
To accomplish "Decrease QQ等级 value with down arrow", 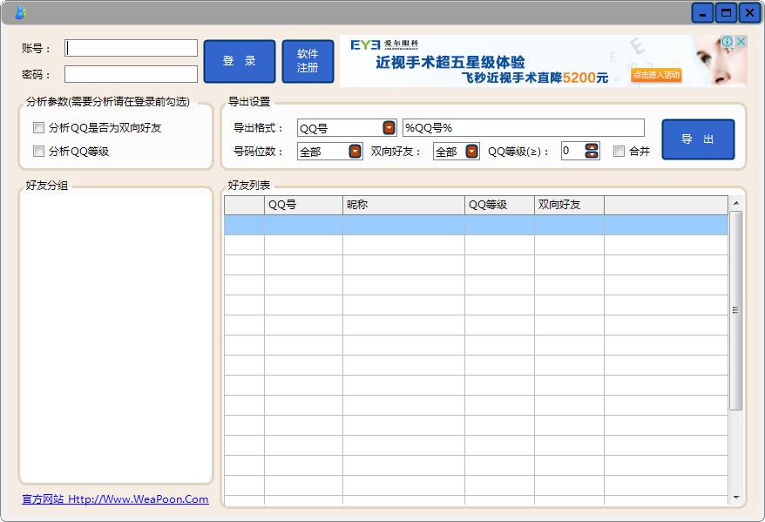I will pyautogui.click(x=592, y=155).
